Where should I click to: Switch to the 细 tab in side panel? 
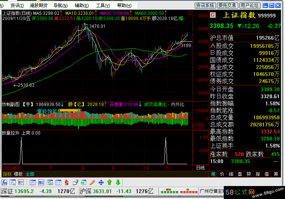(231, 174)
